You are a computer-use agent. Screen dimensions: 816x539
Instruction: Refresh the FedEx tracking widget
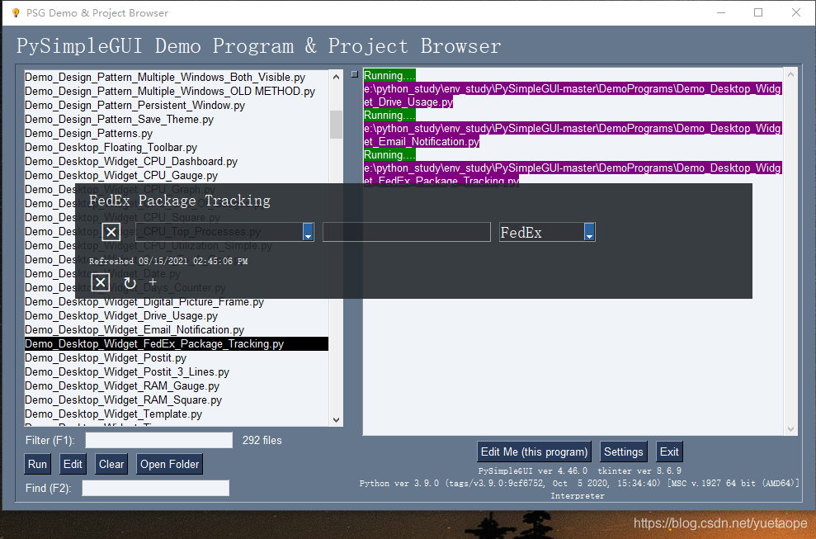click(130, 283)
